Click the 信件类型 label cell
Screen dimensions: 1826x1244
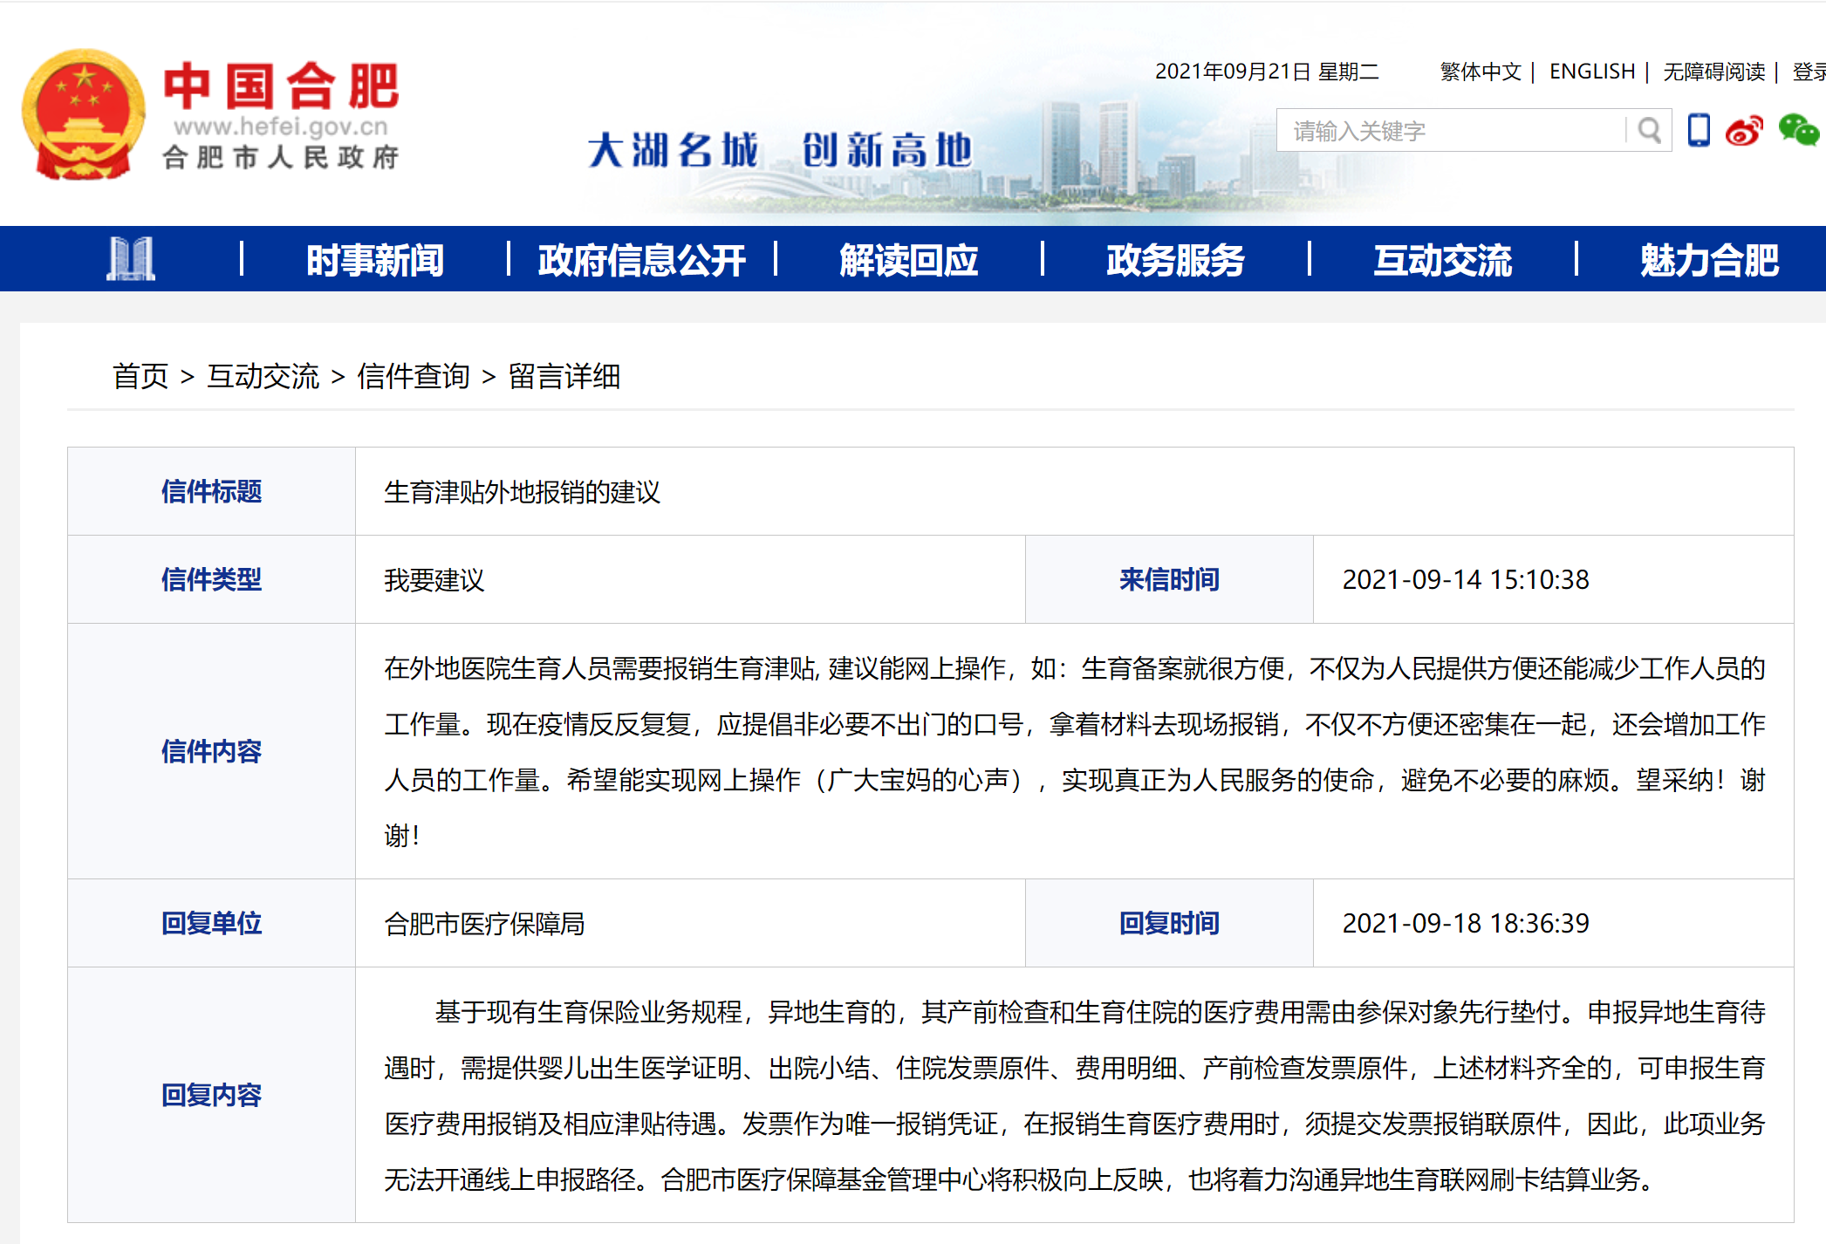click(x=211, y=579)
